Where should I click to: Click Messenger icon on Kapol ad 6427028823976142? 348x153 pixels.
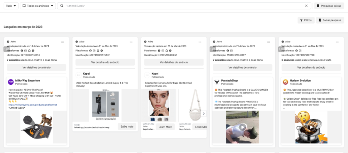(101, 51)
